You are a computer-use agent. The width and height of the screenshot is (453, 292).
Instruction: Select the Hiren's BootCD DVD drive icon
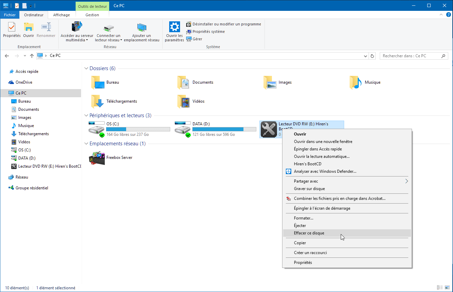pos(269,129)
